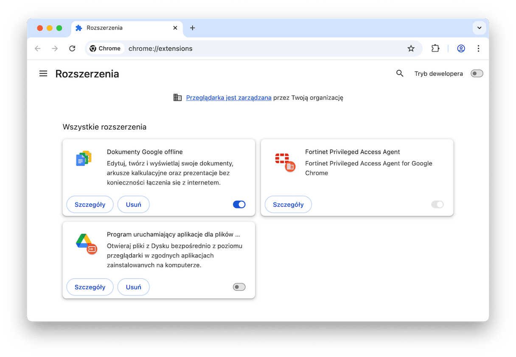Click Usuń for the Drive launcher extension
Image resolution: width=516 pixels, height=357 pixels.
[x=134, y=287]
